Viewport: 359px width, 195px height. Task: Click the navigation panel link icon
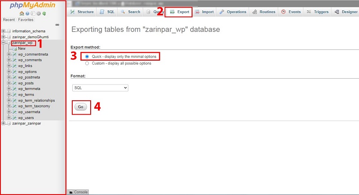[x=57, y=25]
